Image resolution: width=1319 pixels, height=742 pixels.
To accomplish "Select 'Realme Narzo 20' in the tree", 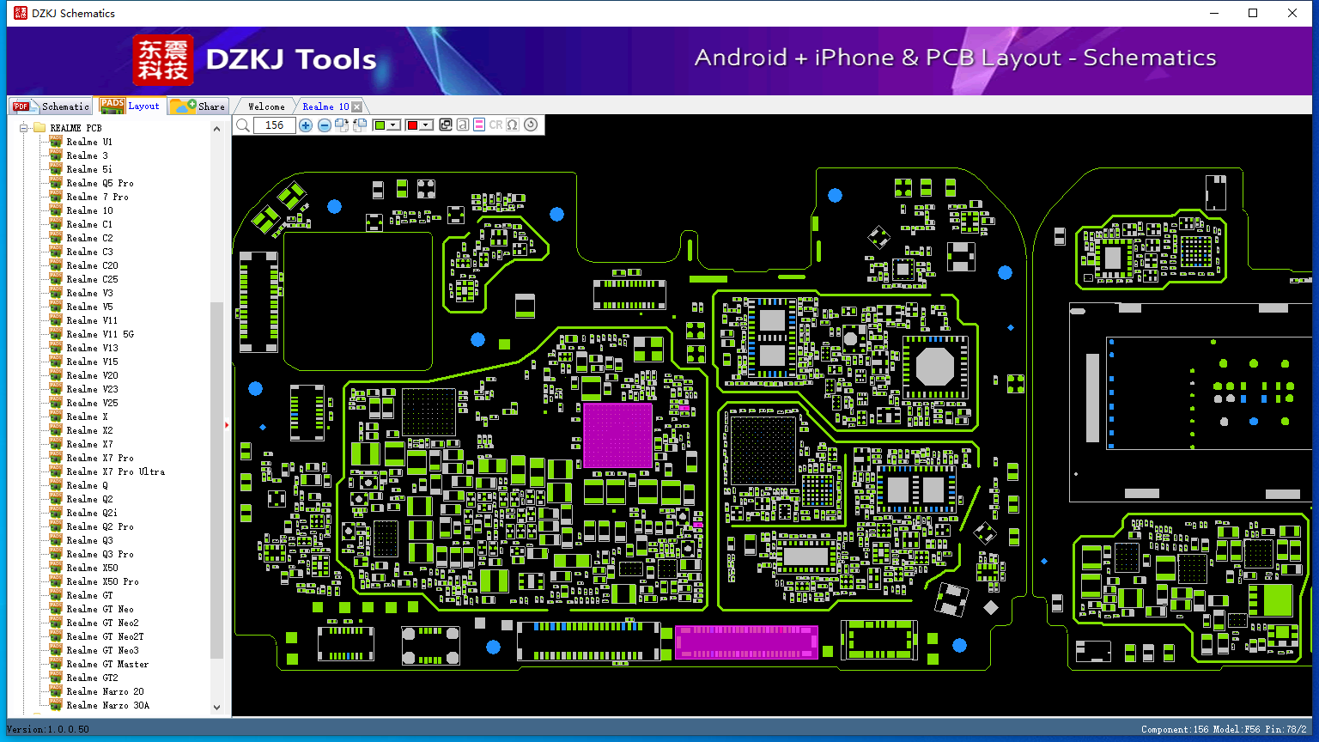I will 105,691.
